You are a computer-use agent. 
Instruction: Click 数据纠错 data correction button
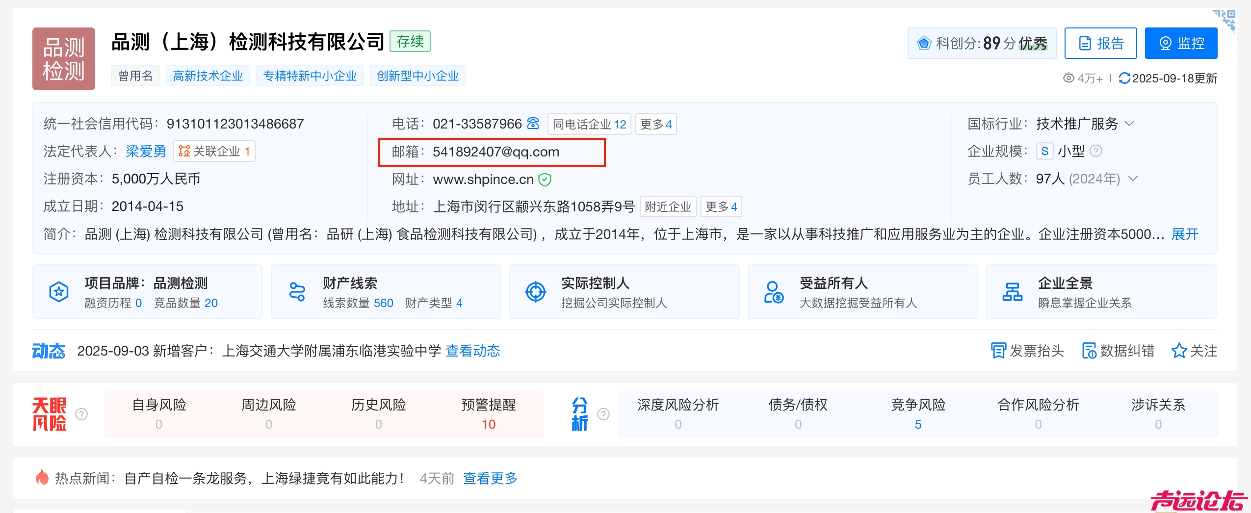1118,351
